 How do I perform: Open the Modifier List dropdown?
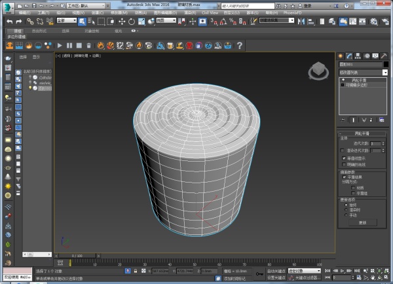click(x=363, y=73)
